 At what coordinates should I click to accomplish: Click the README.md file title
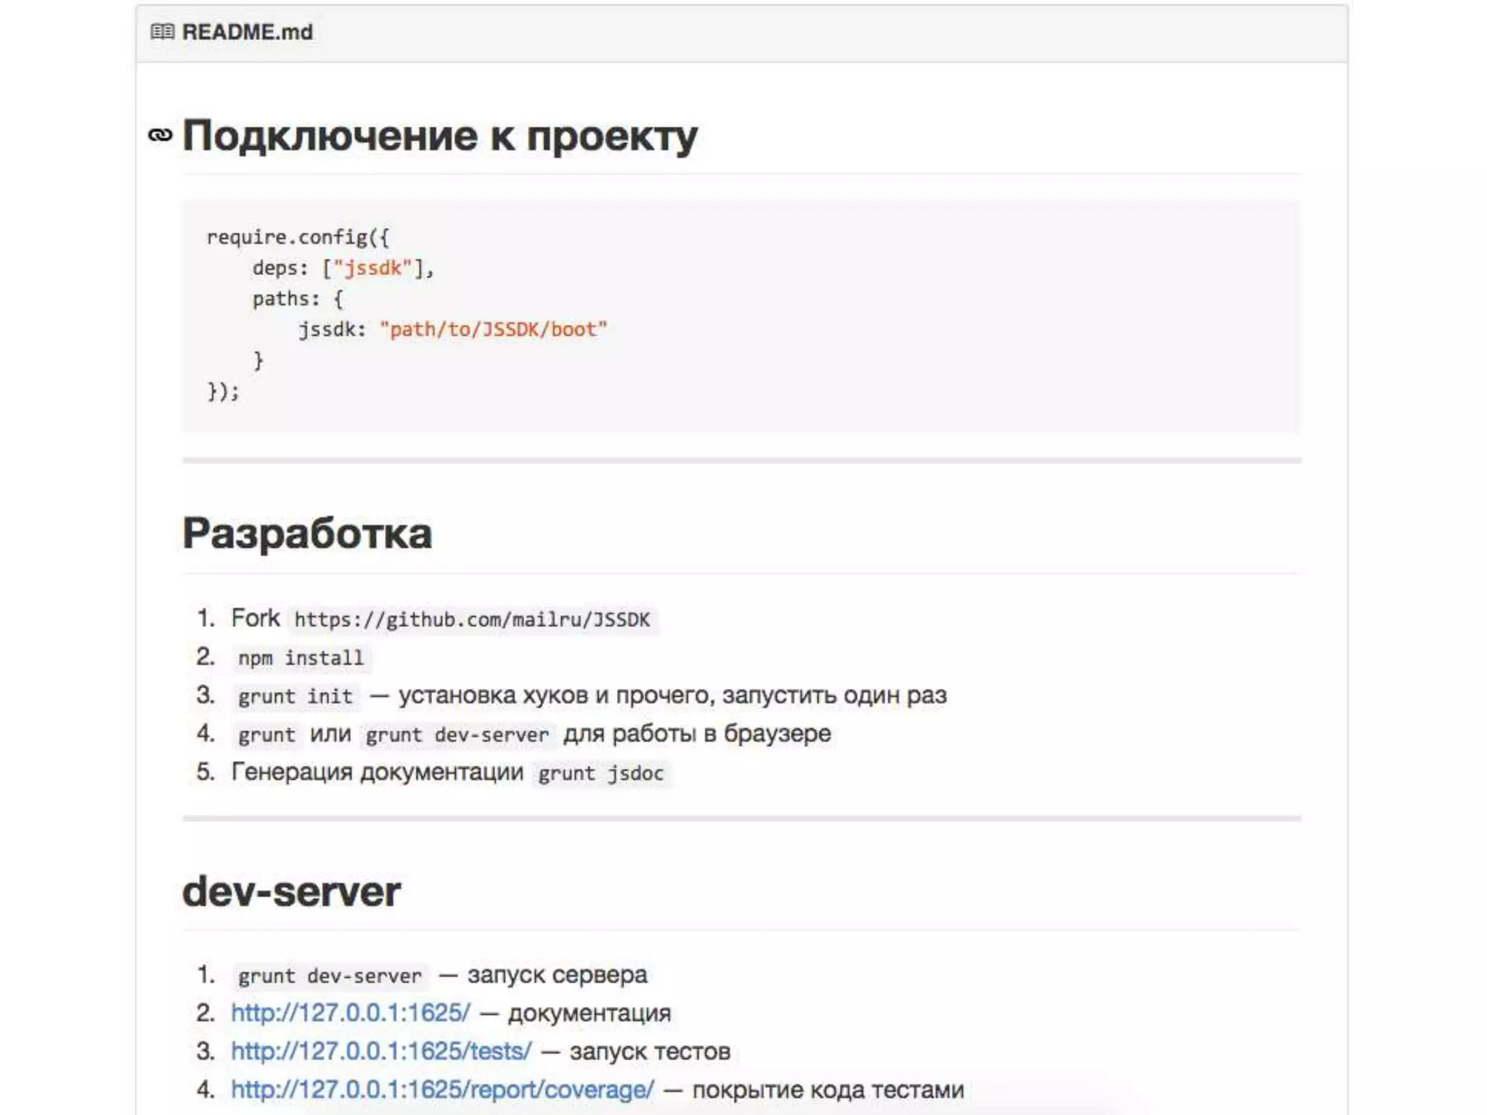coord(247,32)
